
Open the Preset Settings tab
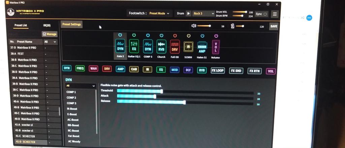[x=71, y=24]
